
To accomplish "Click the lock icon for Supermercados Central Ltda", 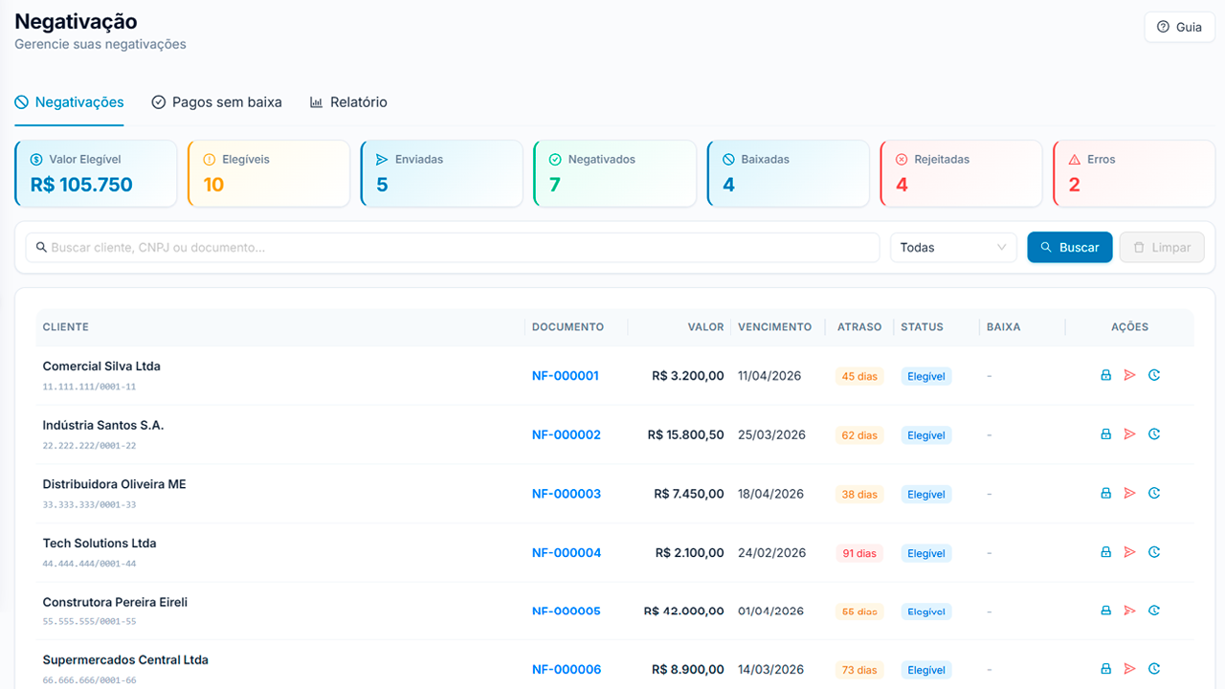I will pyautogui.click(x=1105, y=669).
